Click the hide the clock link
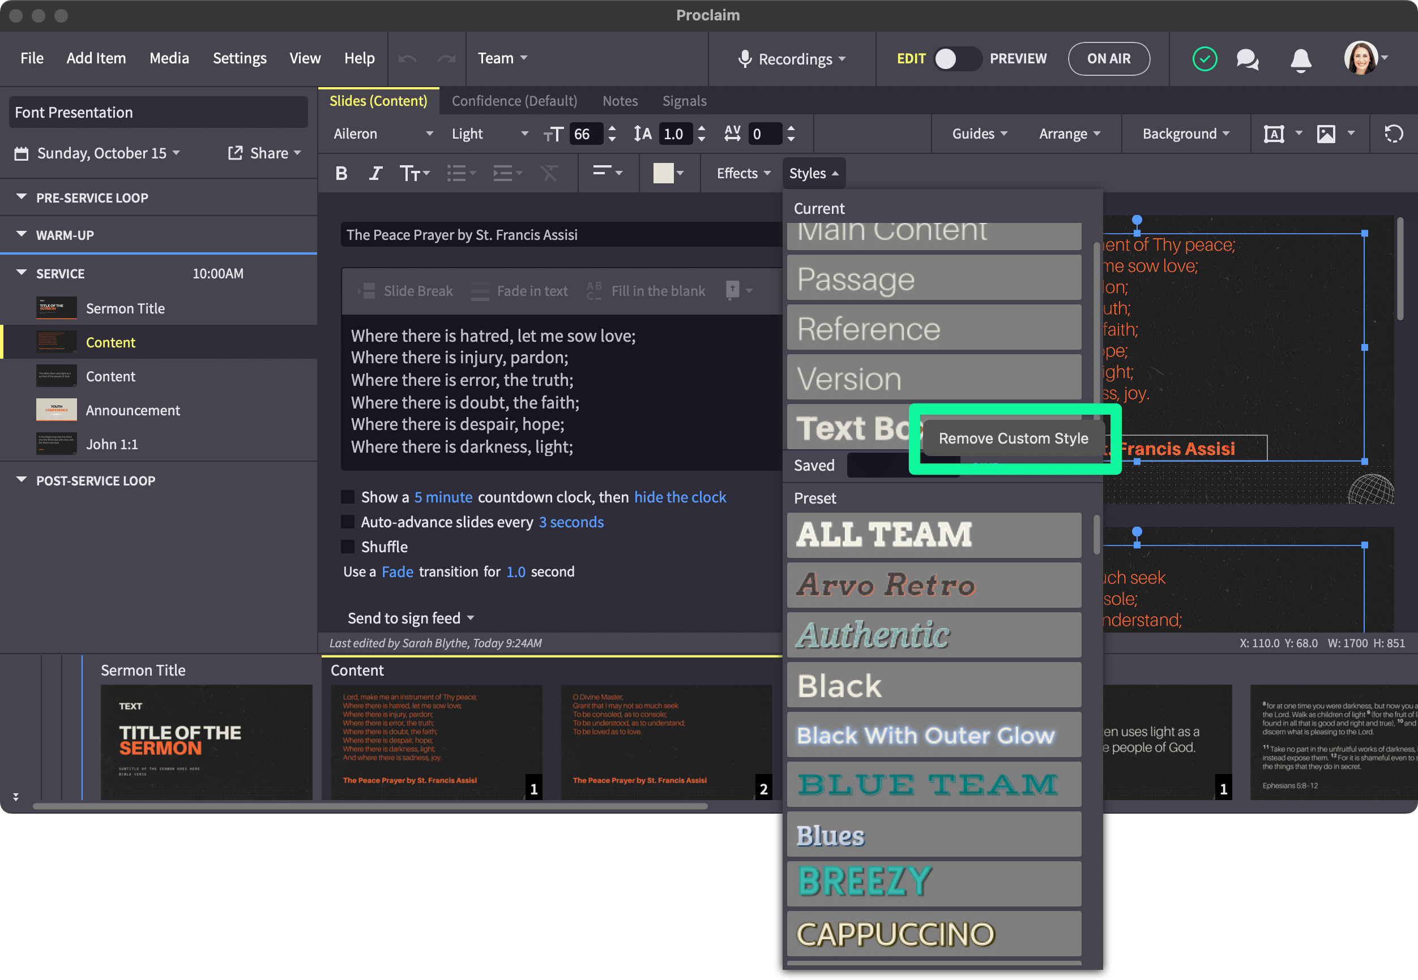Image resolution: width=1418 pixels, height=980 pixels. pos(680,497)
